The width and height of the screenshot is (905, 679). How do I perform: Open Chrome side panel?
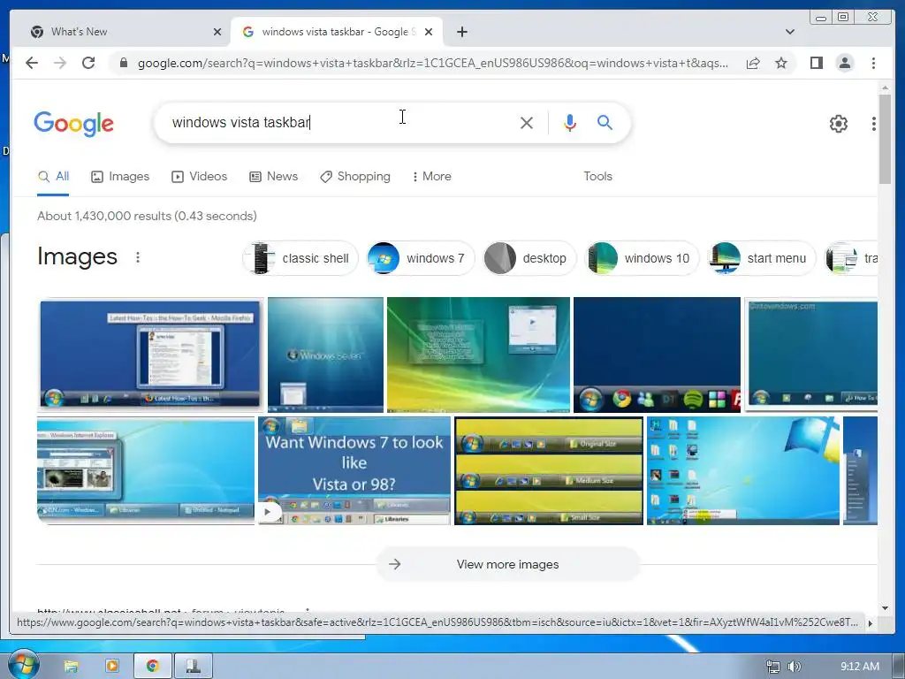pos(816,63)
